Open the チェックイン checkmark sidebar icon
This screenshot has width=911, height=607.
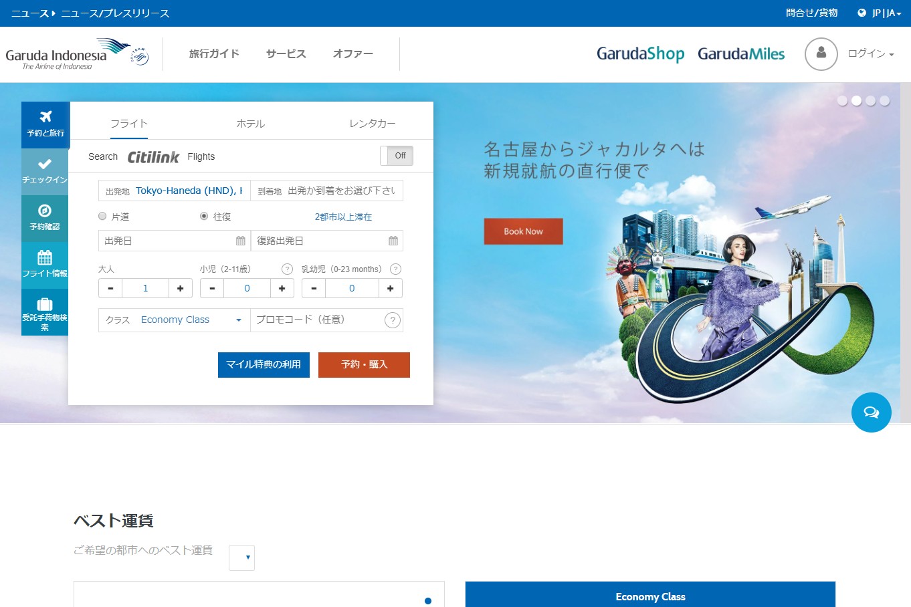(x=45, y=171)
